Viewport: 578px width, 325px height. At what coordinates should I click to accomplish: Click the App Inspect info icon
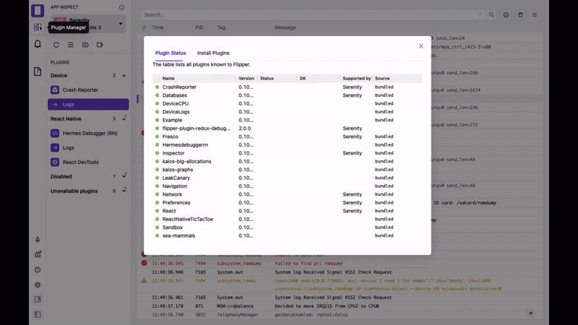pos(121,7)
